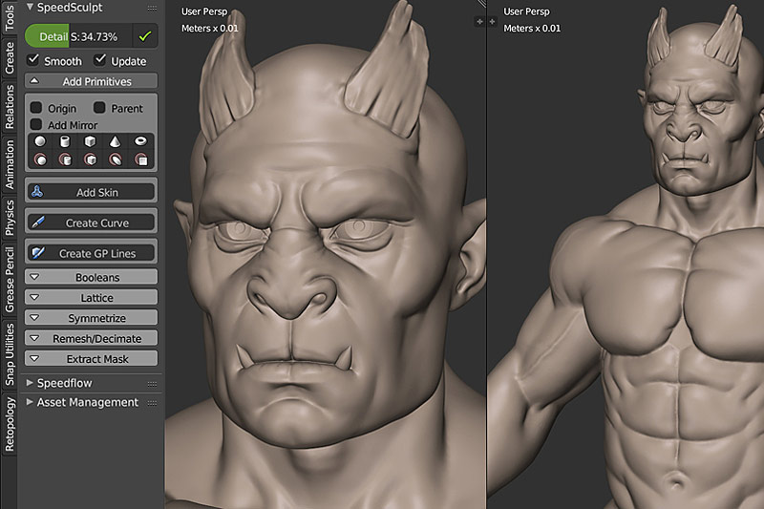Screen dimensions: 764x509
Task: Click the left plus icon between viewports
Action: [x=479, y=21]
